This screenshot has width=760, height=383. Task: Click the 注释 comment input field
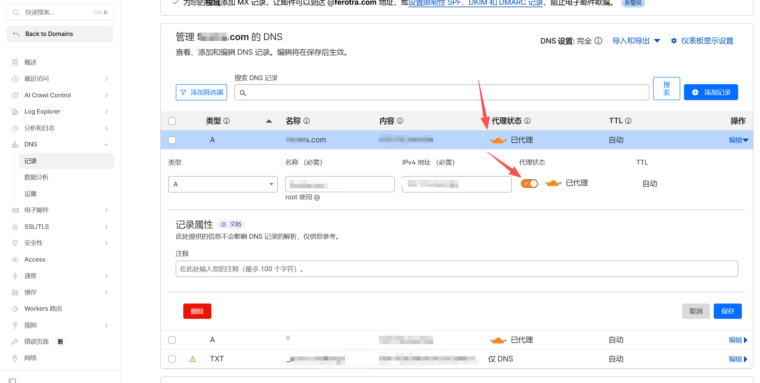click(457, 269)
